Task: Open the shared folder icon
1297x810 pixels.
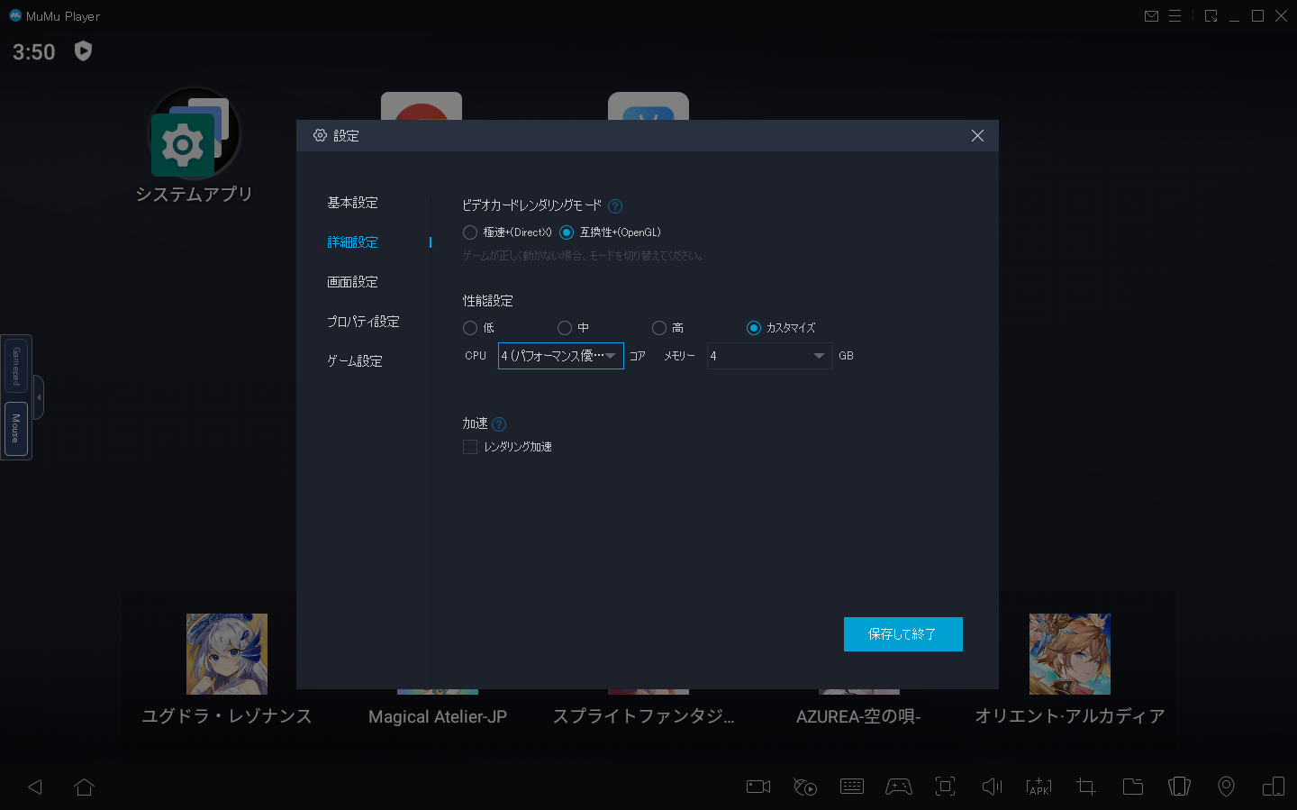Action: coord(1133,787)
